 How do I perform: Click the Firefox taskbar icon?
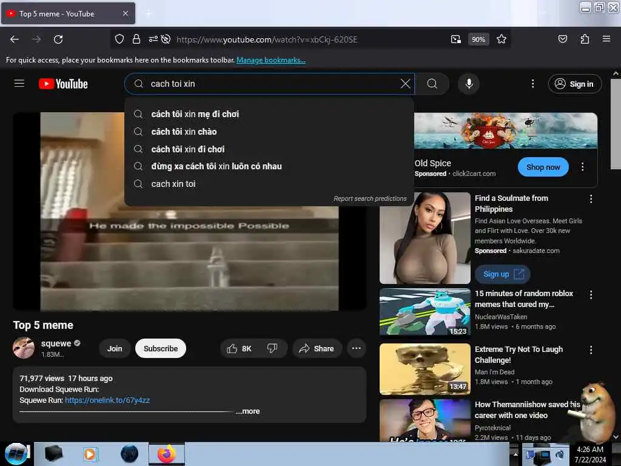click(x=167, y=454)
